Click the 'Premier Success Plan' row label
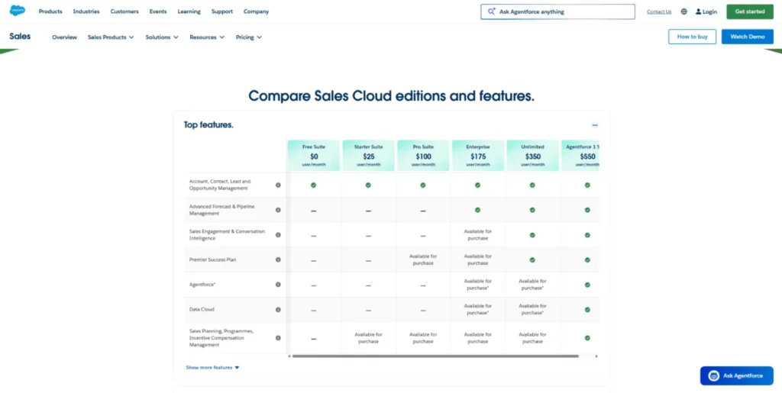 coord(212,259)
